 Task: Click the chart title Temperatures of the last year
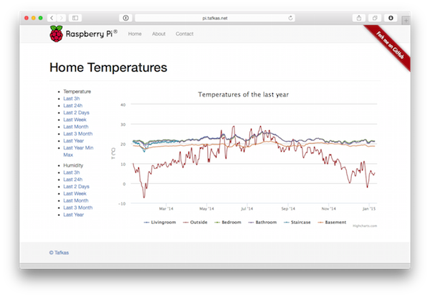click(x=243, y=94)
